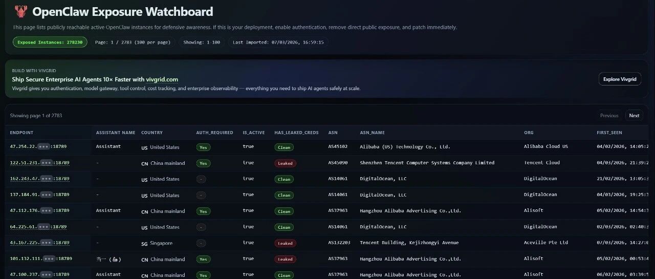This screenshot has height=279, width=655.
Task: Click Leaked badge in Shenzhen Tencent row
Action: [285, 163]
